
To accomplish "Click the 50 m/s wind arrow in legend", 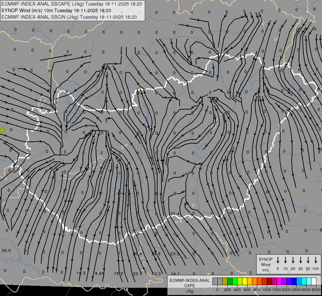I will (308, 260).
